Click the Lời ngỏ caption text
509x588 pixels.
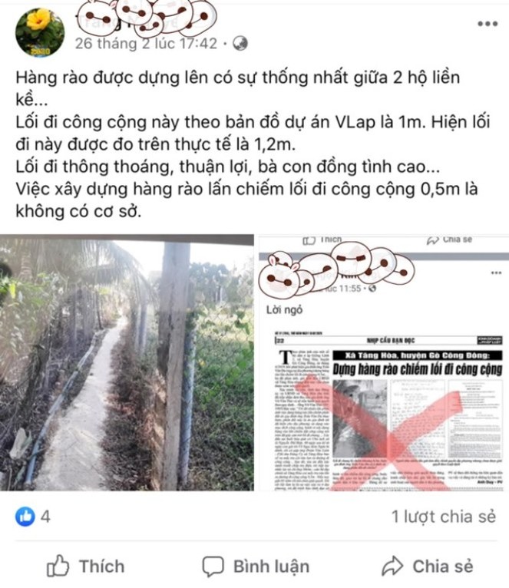[x=284, y=310]
